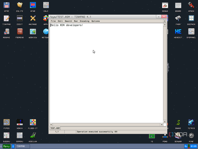This screenshot has width=198, height=149.
Task: Place cursor in 'Hello XDA developers!' line
Action: [x=67, y=25]
